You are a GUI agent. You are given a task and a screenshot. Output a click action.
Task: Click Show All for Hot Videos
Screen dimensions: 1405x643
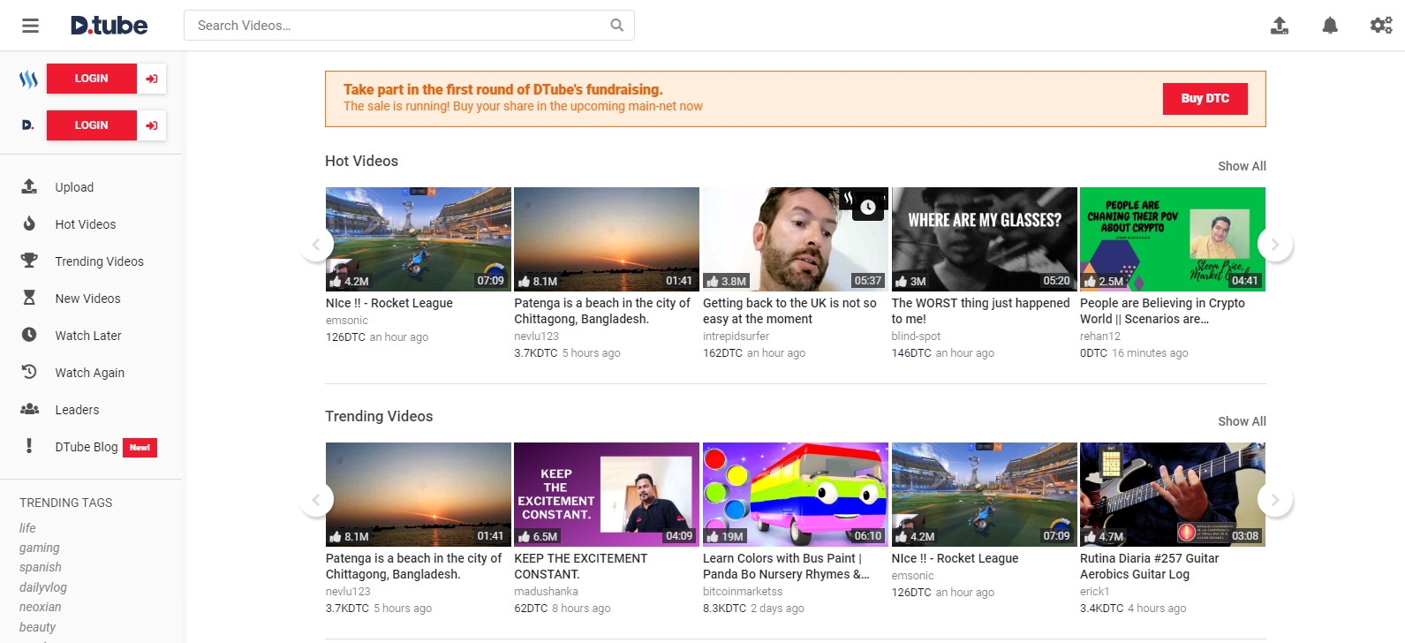pos(1241,166)
